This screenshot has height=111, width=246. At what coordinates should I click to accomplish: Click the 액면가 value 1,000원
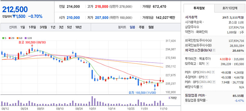click(x=232, y=32)
